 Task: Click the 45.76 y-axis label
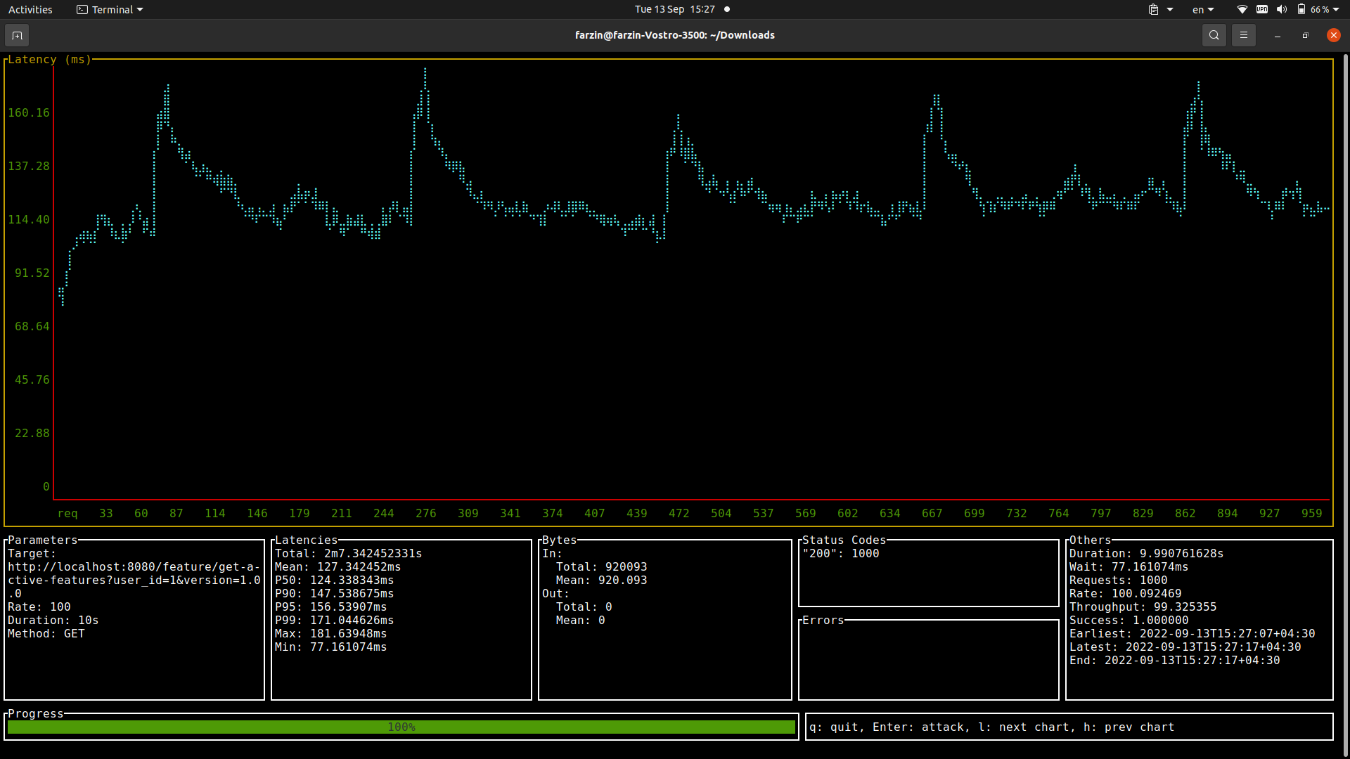click(x=32, y=380)
